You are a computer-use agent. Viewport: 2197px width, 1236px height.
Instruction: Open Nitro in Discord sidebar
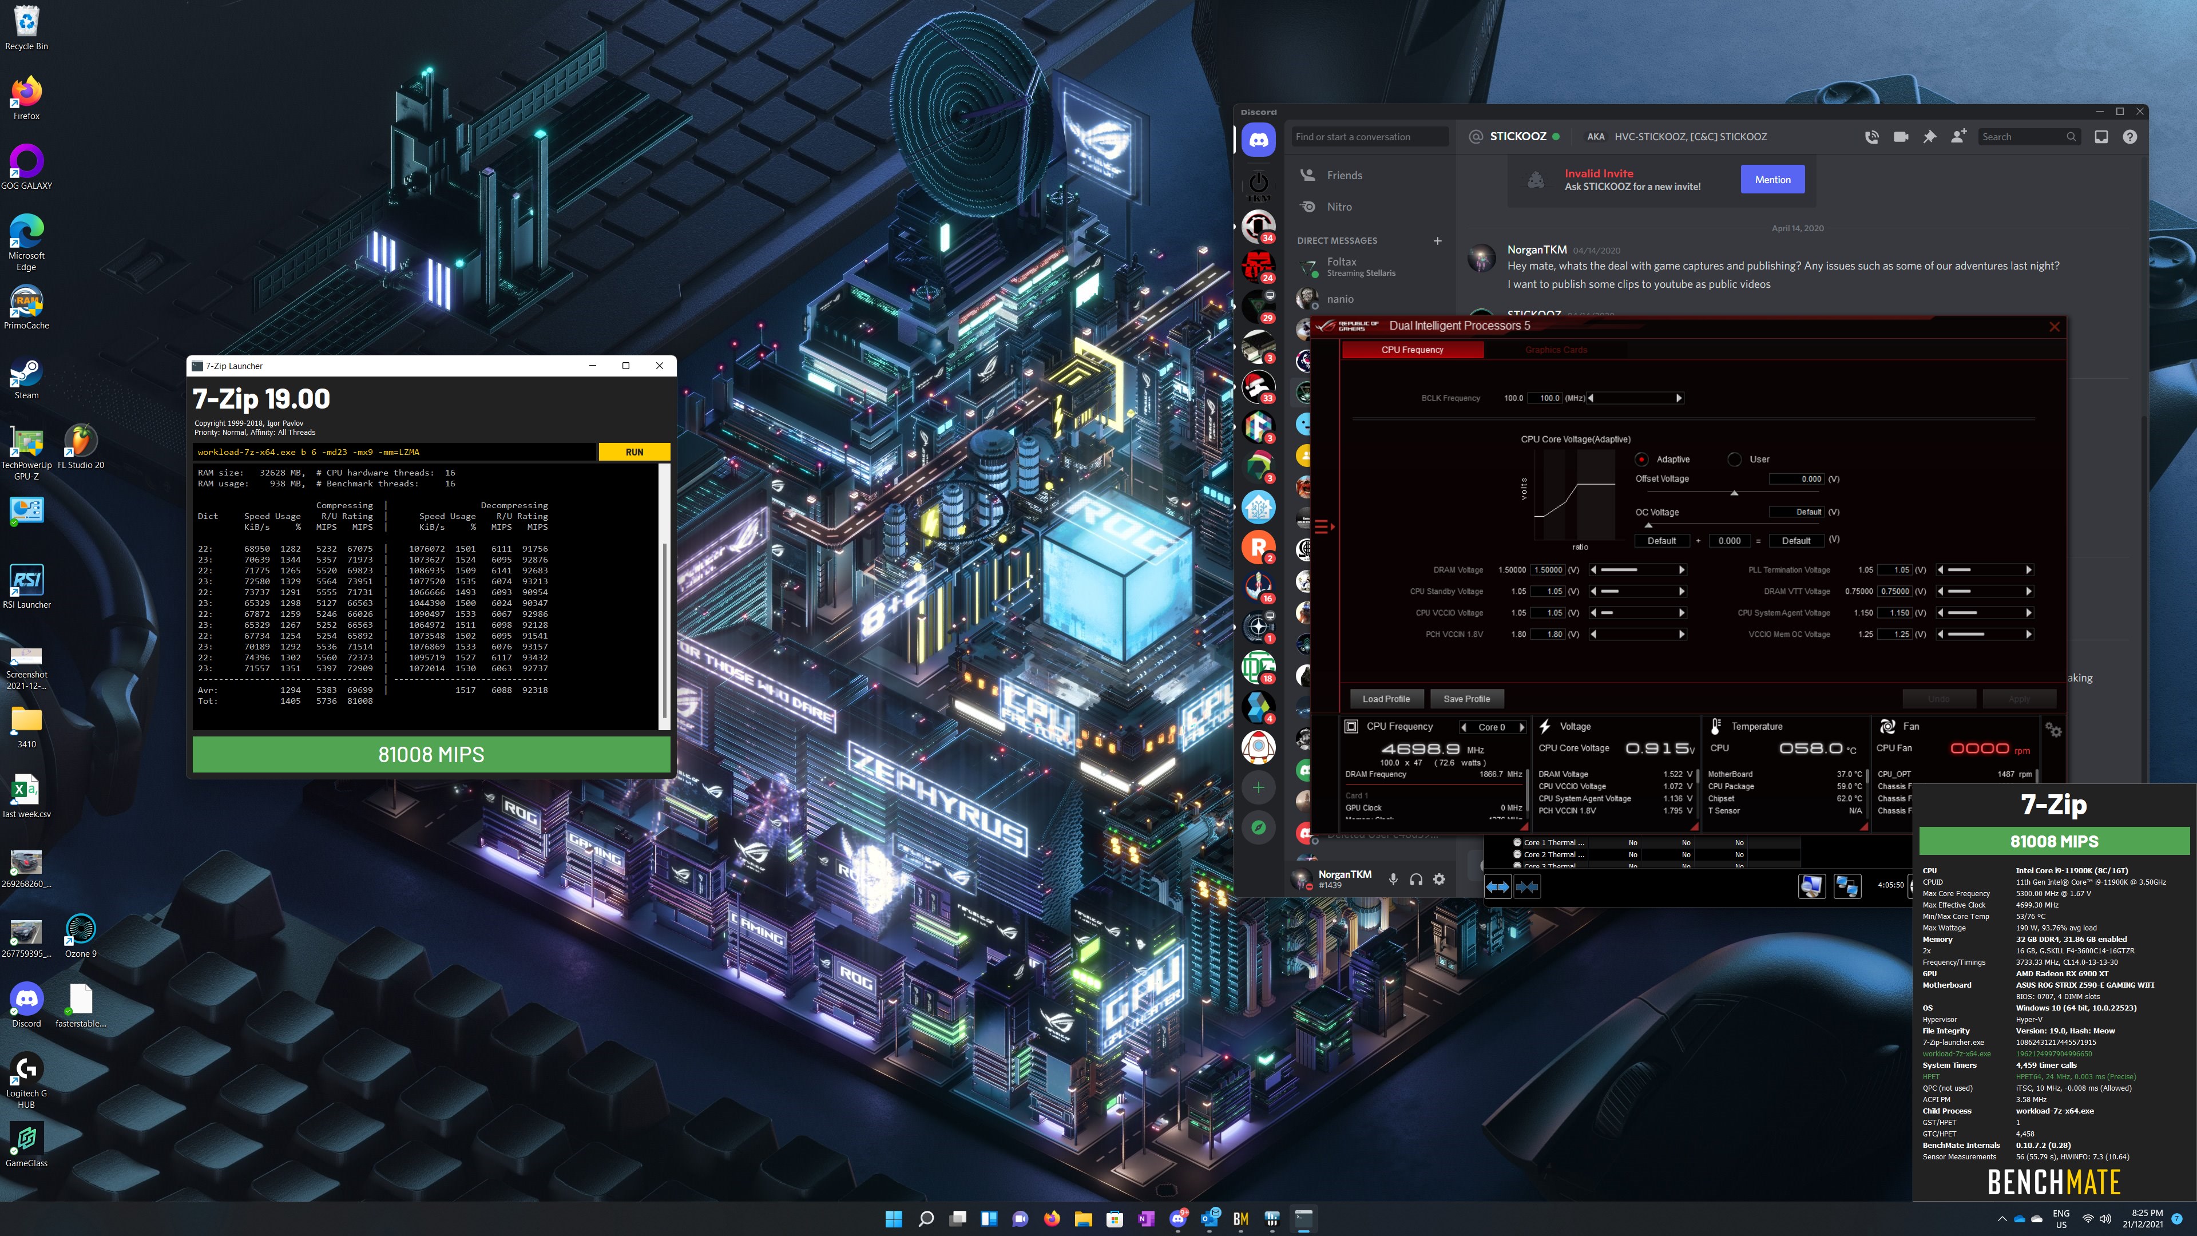(x=1371, y=207)
